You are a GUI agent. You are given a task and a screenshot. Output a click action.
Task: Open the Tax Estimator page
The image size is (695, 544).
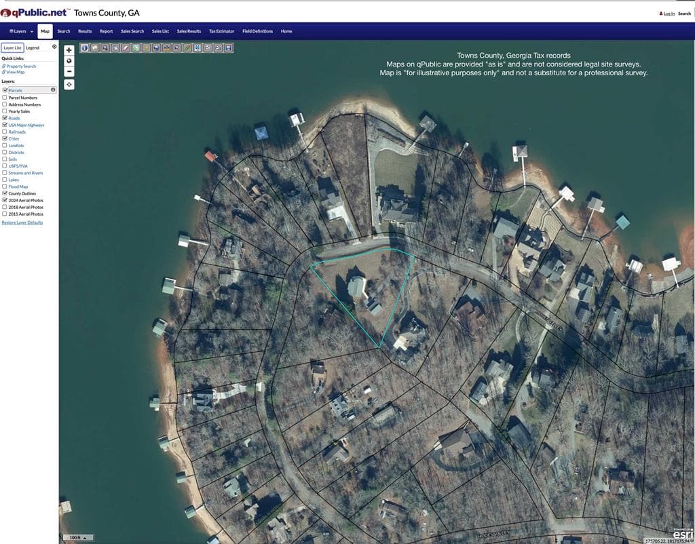[x=221, y=31]
